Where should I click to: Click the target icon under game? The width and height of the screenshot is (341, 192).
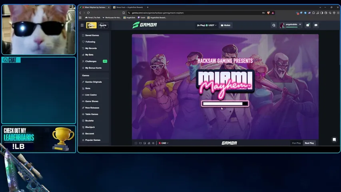pos(153,143)
